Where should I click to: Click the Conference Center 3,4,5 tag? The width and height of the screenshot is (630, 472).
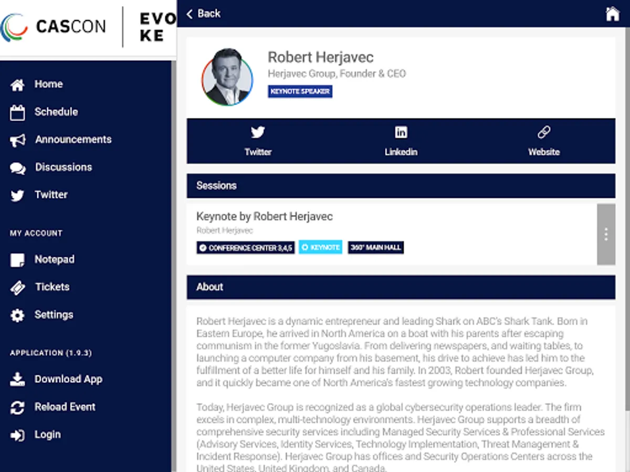pyautogui.click(x=246, y=248)
